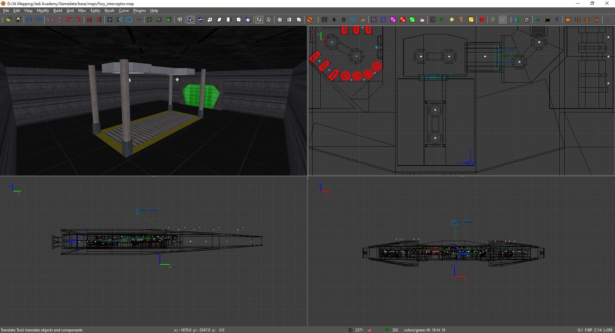Open the Plugins menu

coord(139,11)
